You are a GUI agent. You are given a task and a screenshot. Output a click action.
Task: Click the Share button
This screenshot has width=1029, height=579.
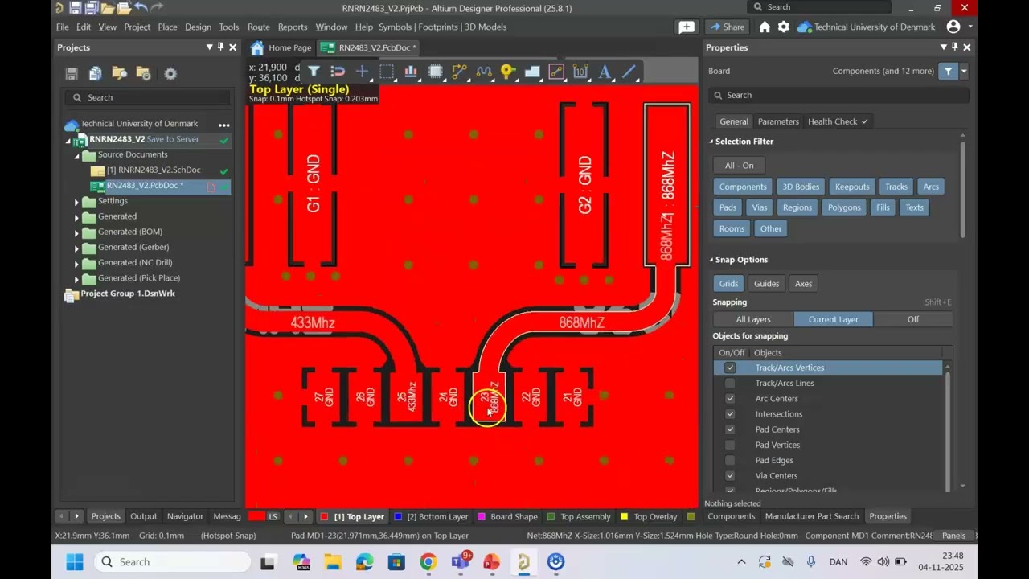728,27
